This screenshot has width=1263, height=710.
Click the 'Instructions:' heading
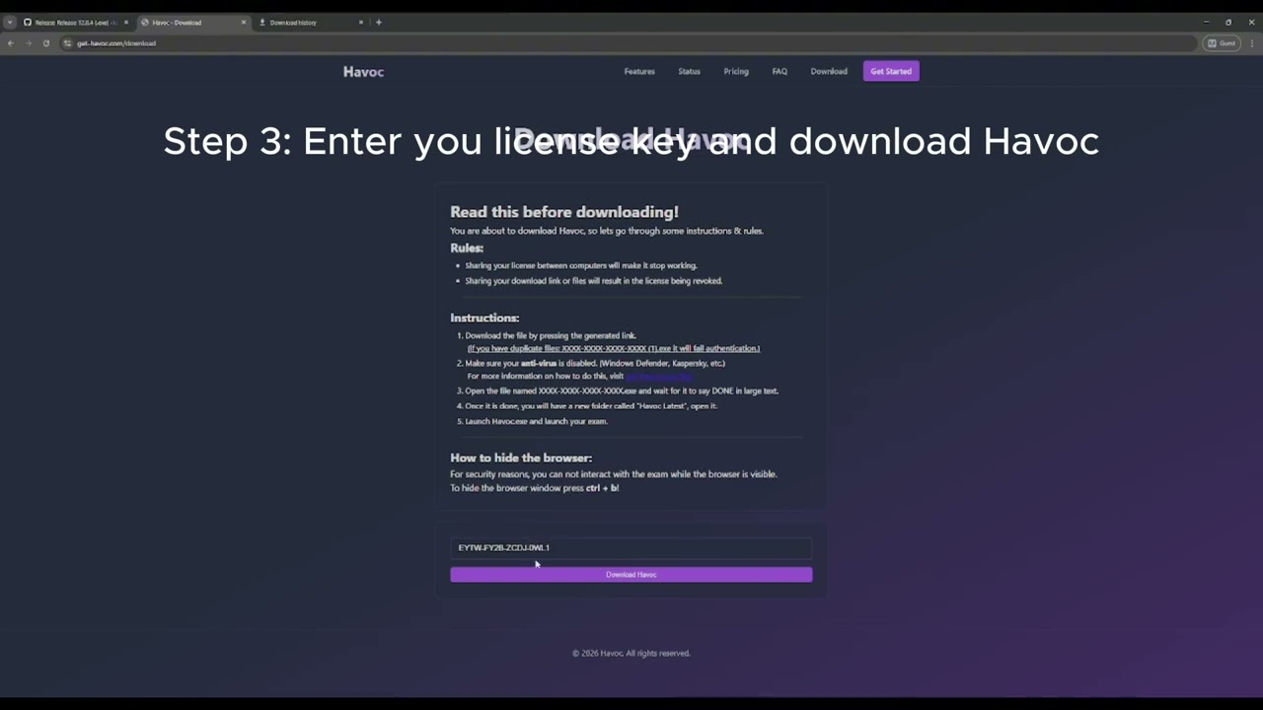(x=484, y=318)
